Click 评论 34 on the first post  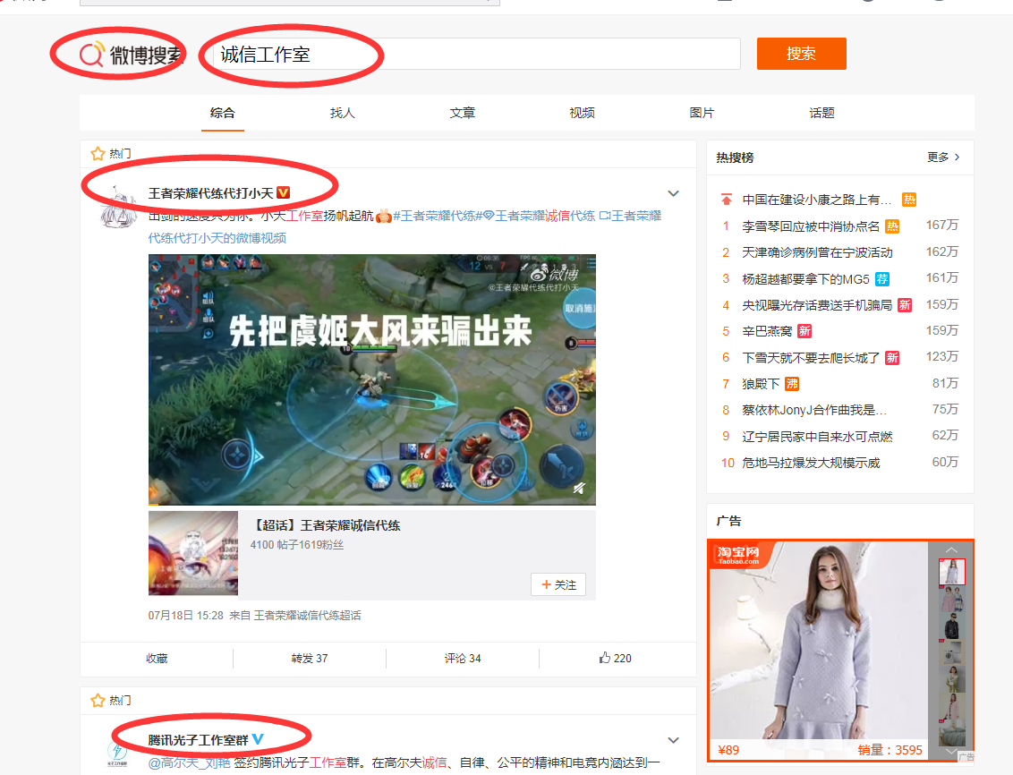pyautogui.click(x=463, y=658)
